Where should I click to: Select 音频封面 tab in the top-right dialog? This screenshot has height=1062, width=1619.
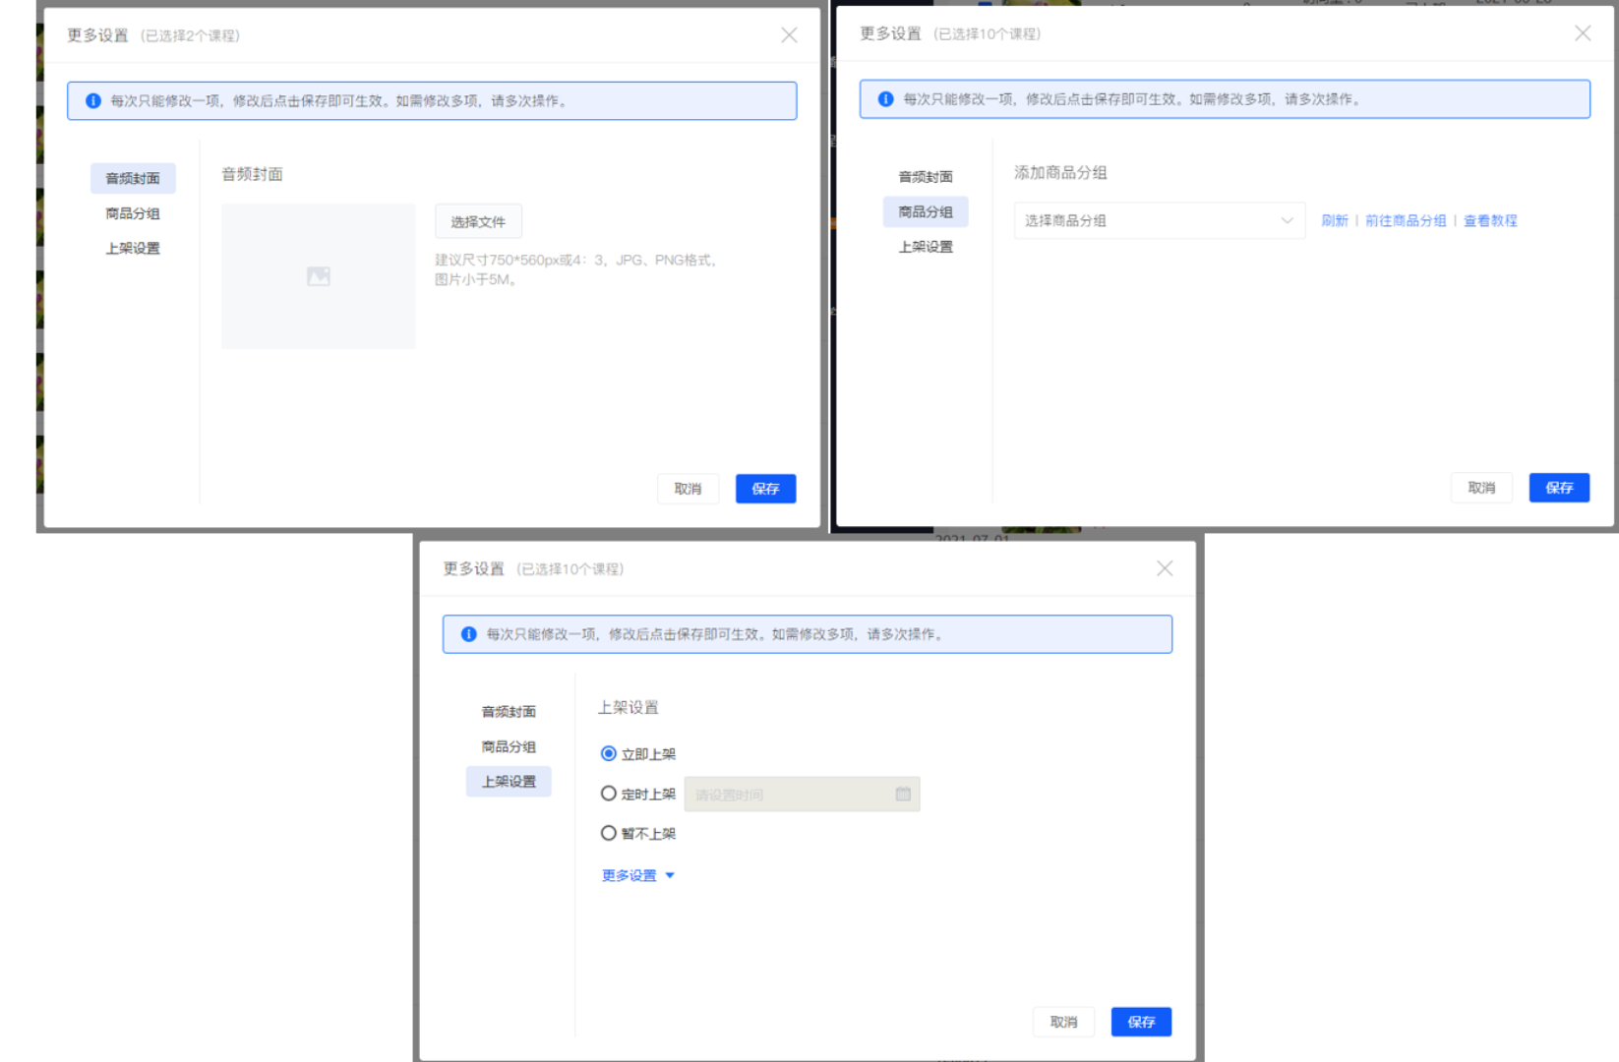(x=926, y=177)
